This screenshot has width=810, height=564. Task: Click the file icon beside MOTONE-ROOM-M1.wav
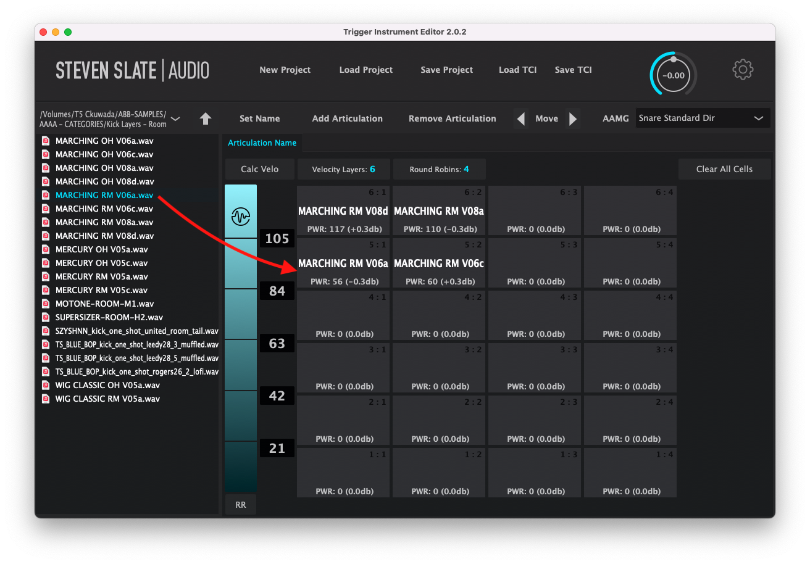point(45,304)
